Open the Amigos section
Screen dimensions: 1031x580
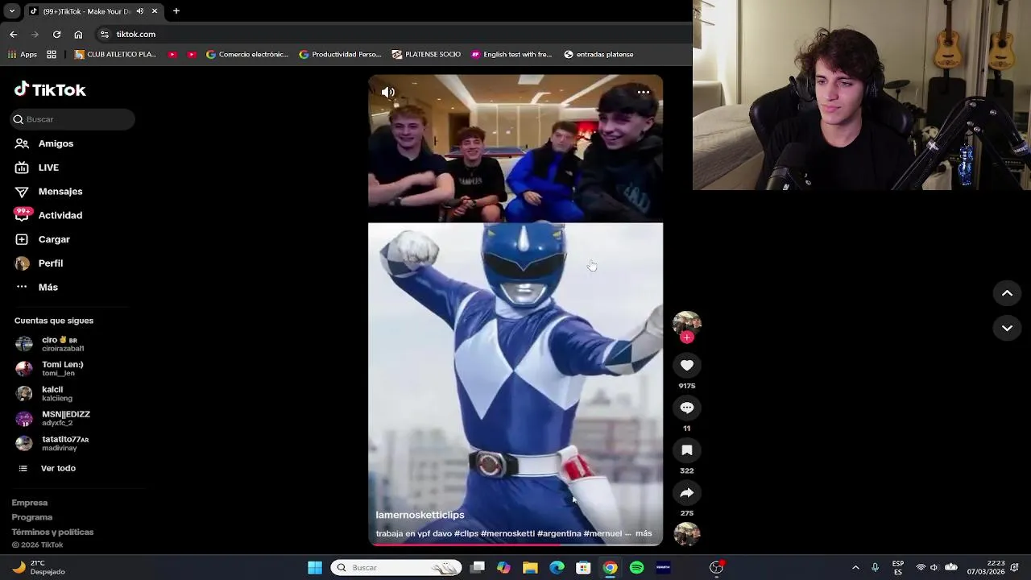tap(44, 143)
